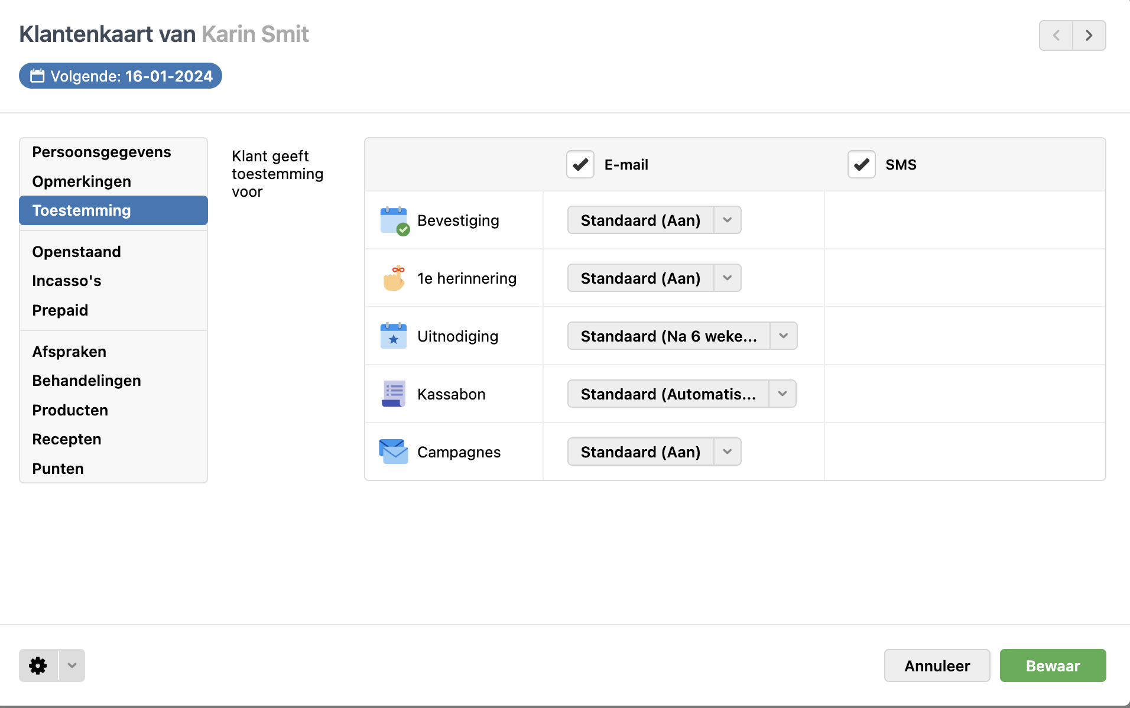Expand the Uitnodiging e-mail dropdown
1130x708 pixels.
(681, 336)
